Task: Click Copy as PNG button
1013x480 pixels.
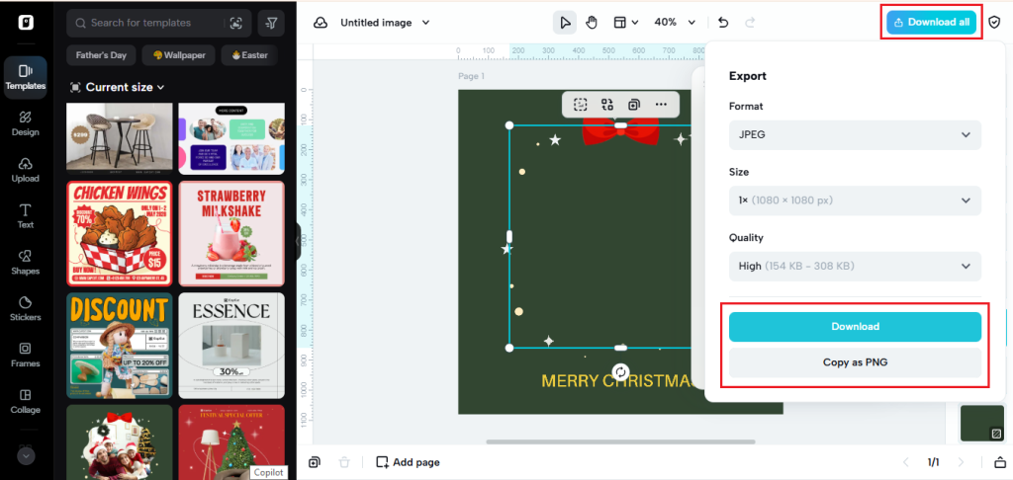Action: point(855,362)
